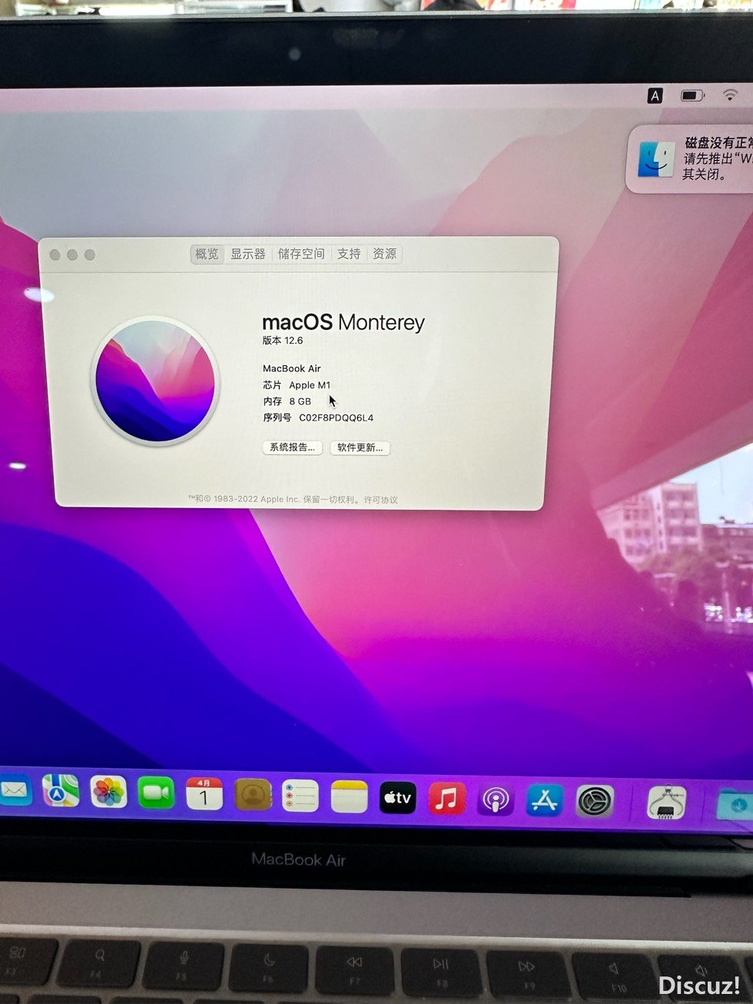Open the Photos app in Dock
Image resolution: width=753 pixels, height=1004 pixels.
[108, 793]
